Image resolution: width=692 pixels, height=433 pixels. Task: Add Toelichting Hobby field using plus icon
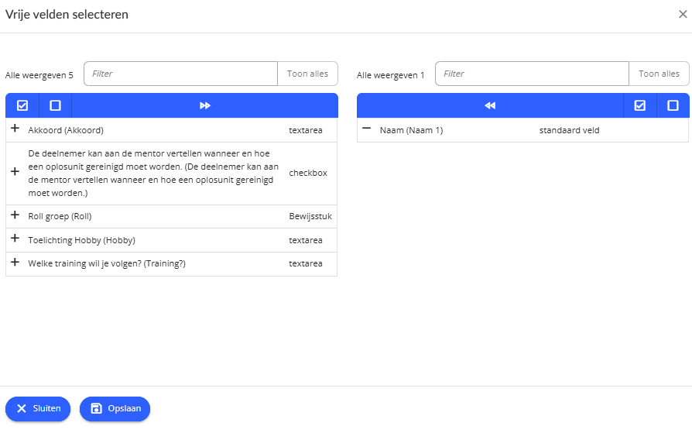15,239
